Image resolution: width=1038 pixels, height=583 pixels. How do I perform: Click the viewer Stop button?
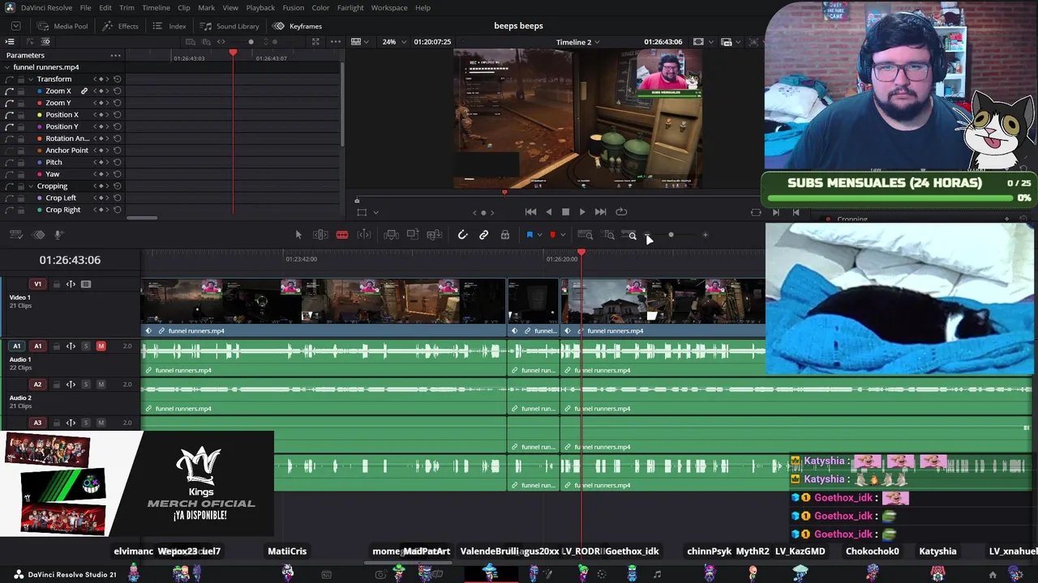coord(565,212)
